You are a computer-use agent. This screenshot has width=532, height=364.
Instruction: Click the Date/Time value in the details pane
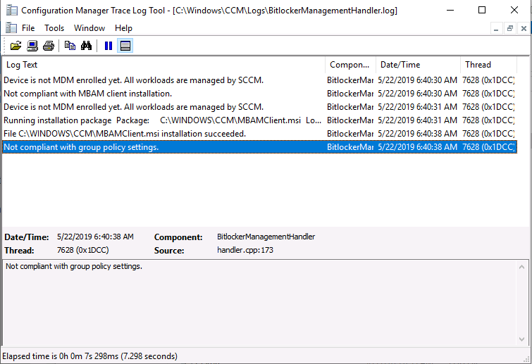point(95,237)
